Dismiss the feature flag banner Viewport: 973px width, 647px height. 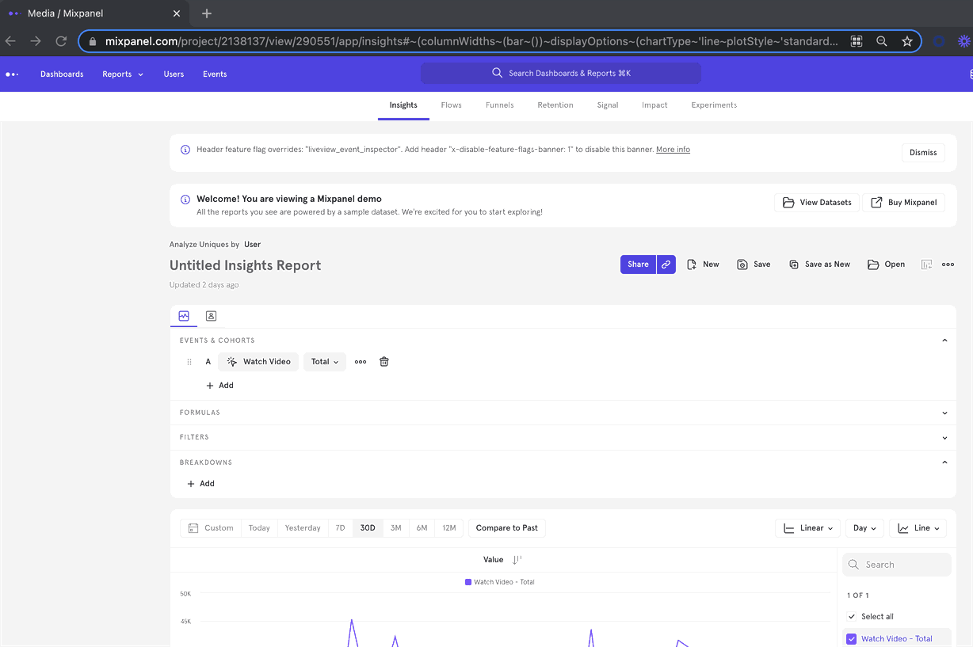922,152
